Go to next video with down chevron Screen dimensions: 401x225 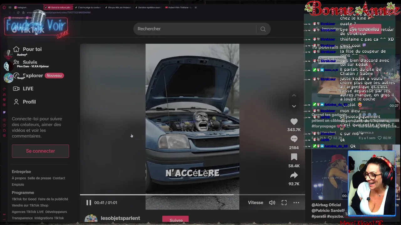[x=294, y=106]
